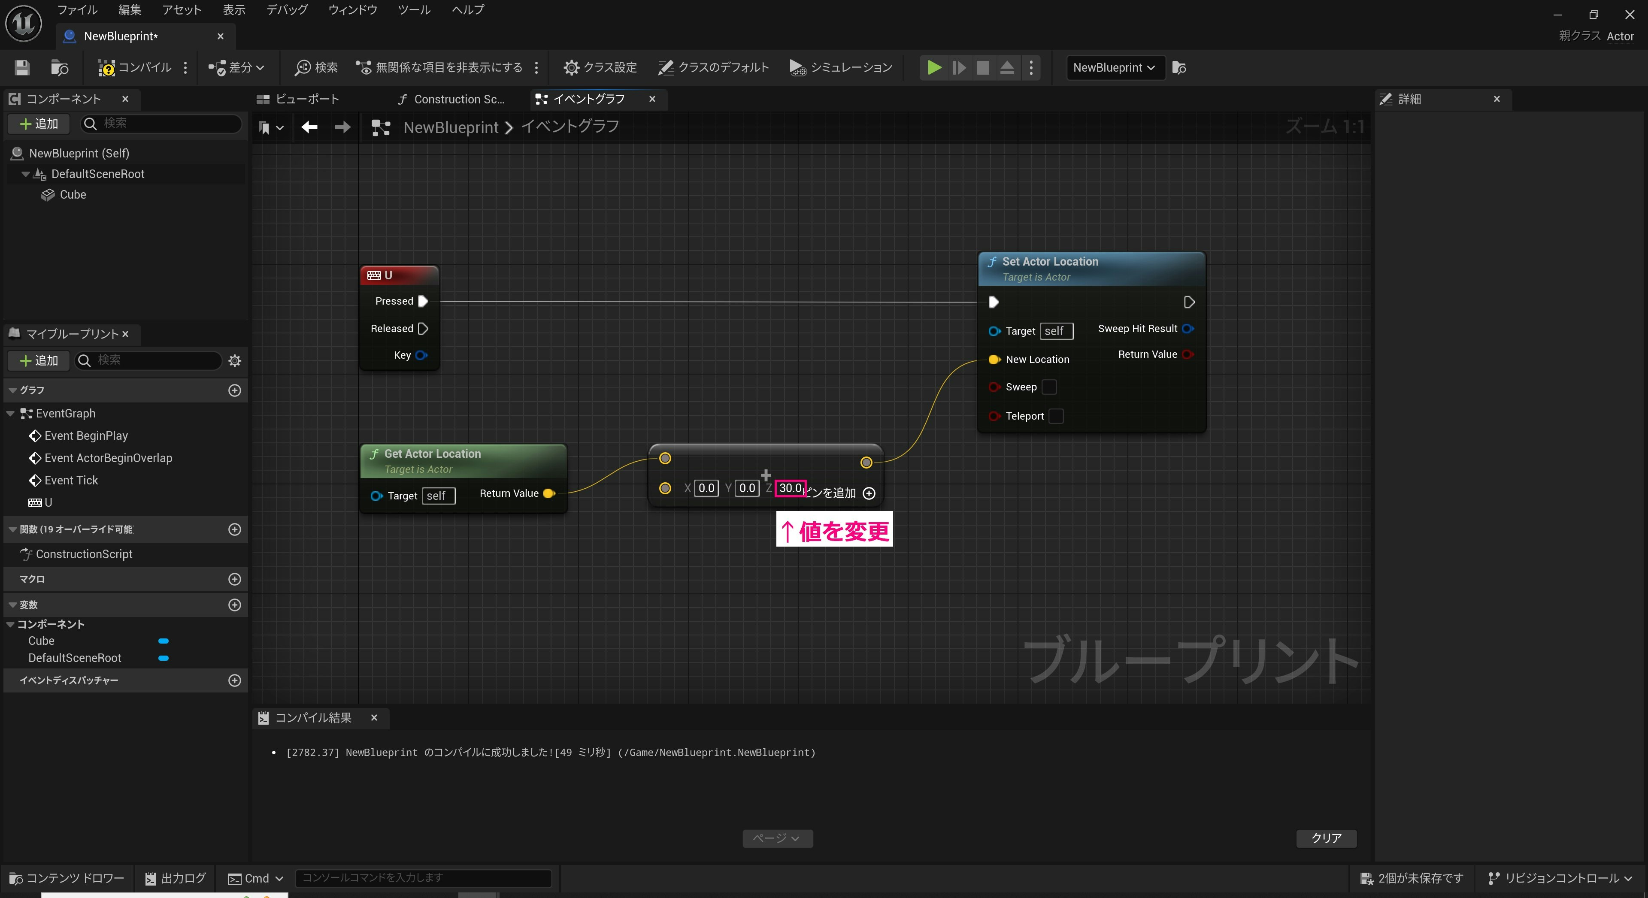1648x898 pixels.
Task: Click the console command input field
Action: click(423, 878)
